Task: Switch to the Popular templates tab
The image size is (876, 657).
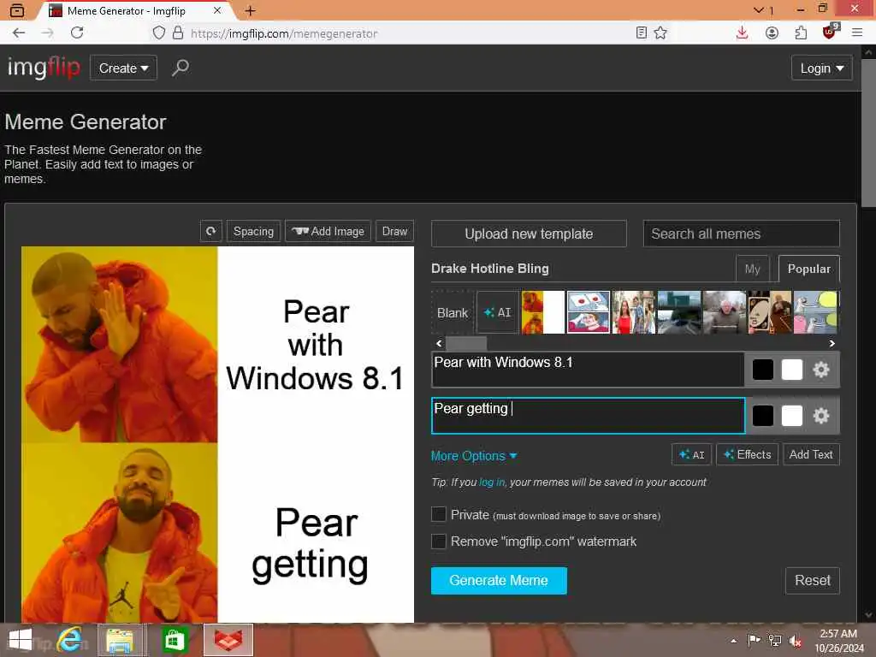Action: tap(808, 269)
